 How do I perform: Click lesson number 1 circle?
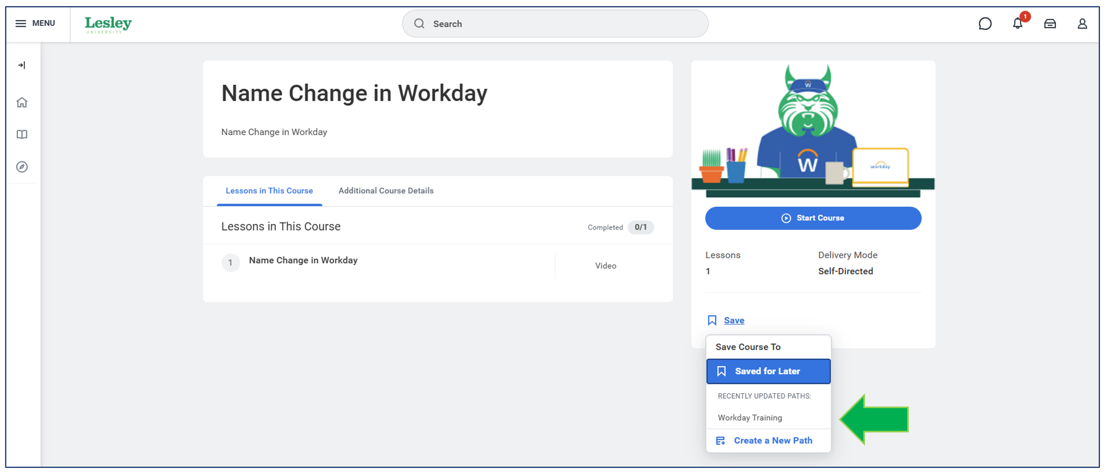tap(230, 263)
